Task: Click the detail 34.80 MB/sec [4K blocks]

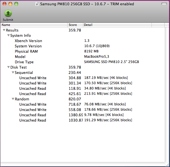Action: 105,88
